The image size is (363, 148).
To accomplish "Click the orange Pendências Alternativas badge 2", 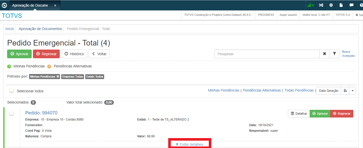I will pos(49,66).
